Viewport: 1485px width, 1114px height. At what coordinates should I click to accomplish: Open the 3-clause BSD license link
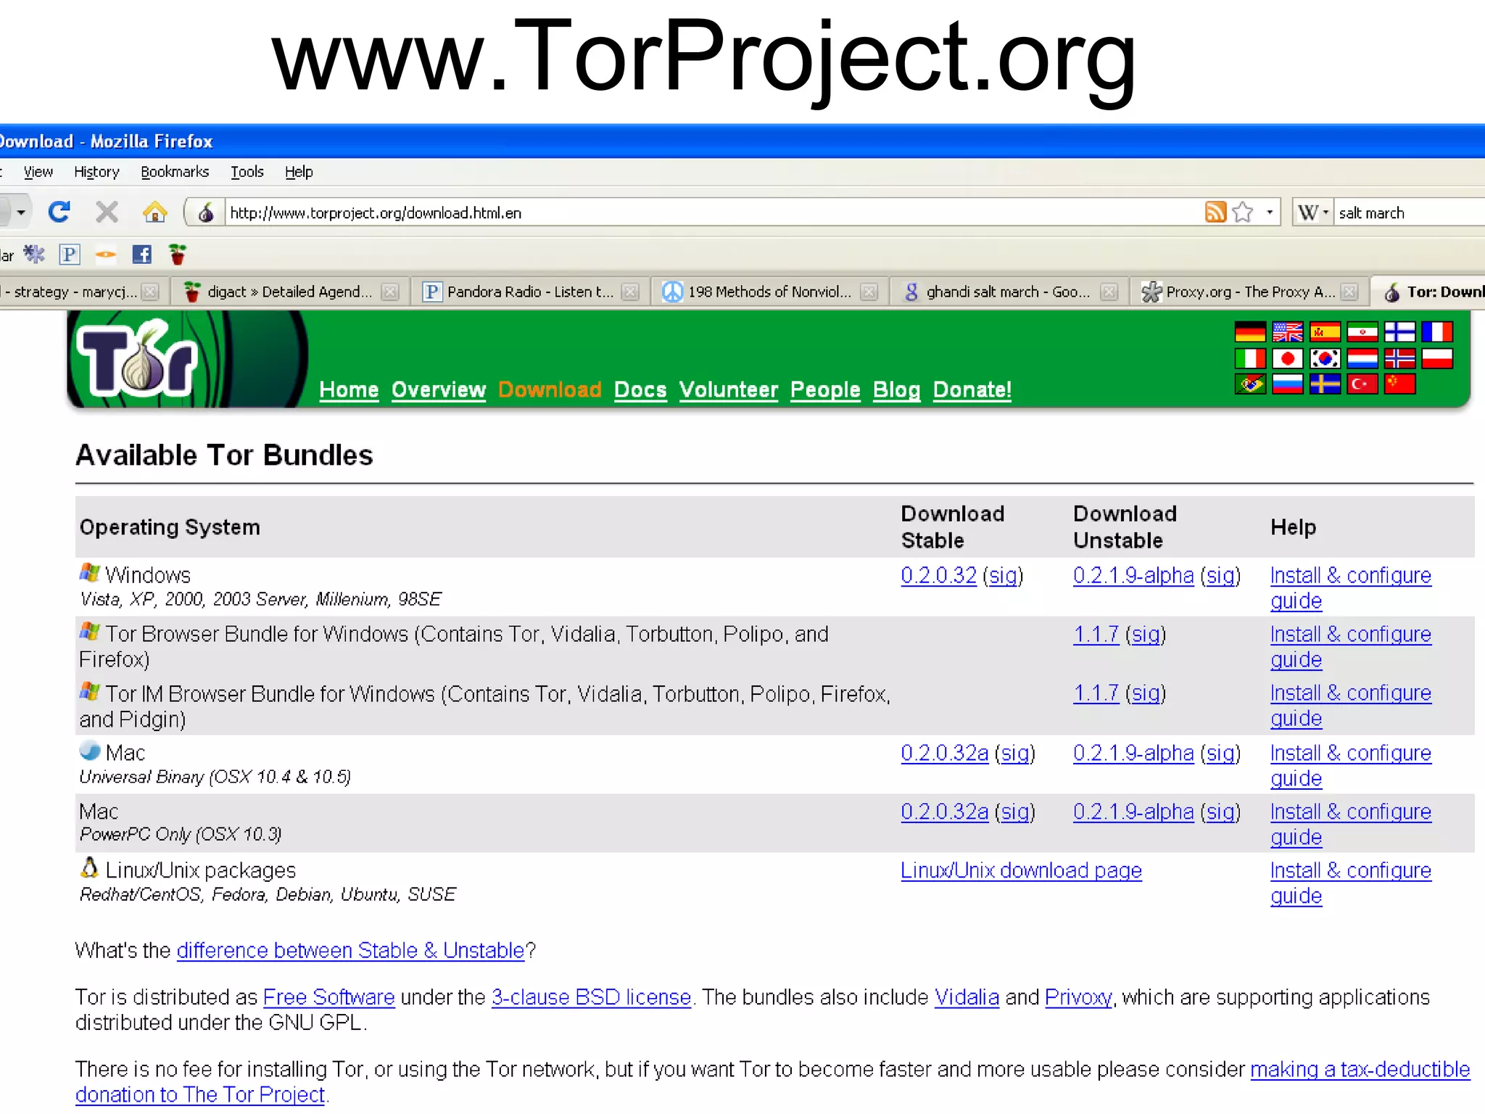click(x=591, y=997)
